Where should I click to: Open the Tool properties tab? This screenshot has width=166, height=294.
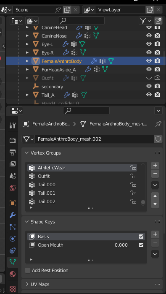click(x=13, y=125)
